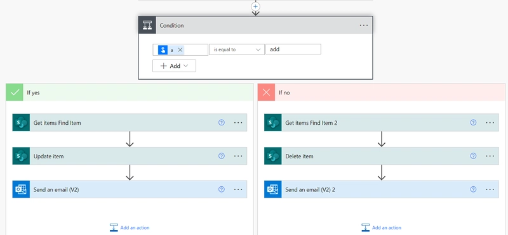Open ellipsis menu for Get items Find Item
Viewport: 508px width, 235px height.
[x=238, y=122]
